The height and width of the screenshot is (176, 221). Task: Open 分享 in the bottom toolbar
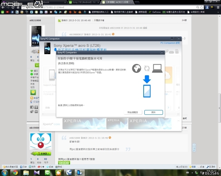(41, 167)
